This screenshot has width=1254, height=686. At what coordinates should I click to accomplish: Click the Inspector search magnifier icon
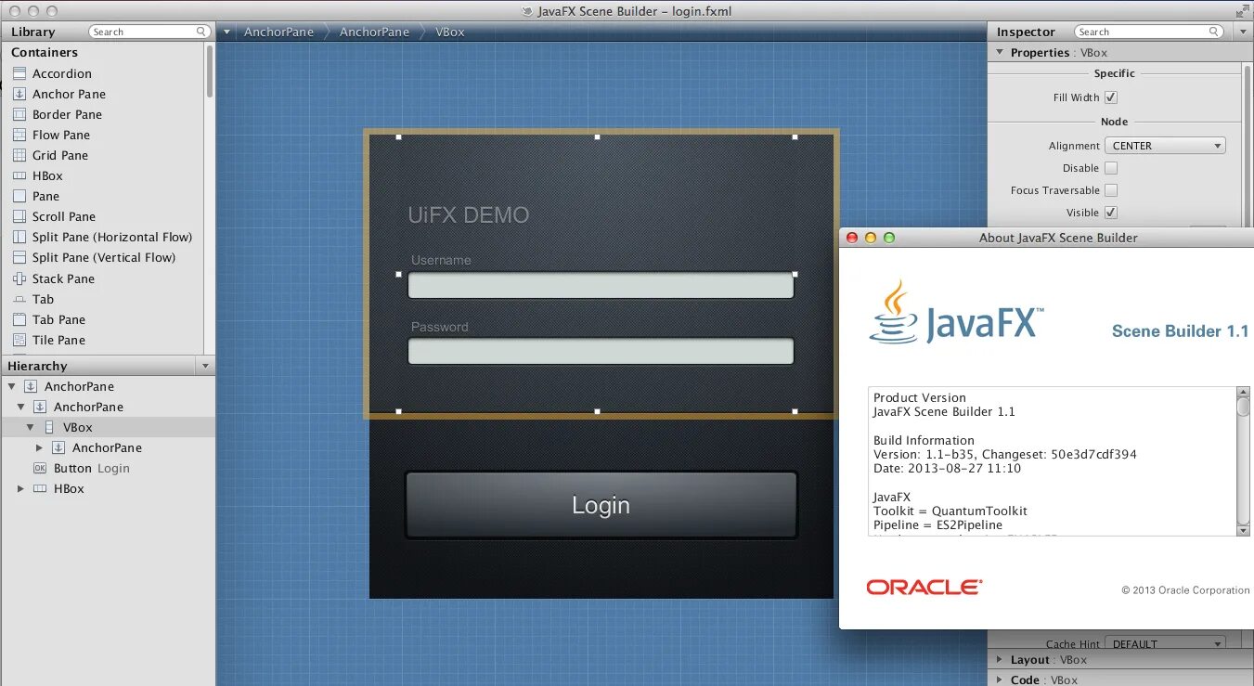point(1213,32)
